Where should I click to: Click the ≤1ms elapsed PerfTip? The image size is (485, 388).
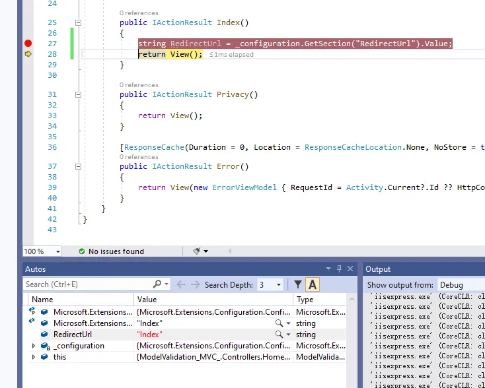point(231,55)
